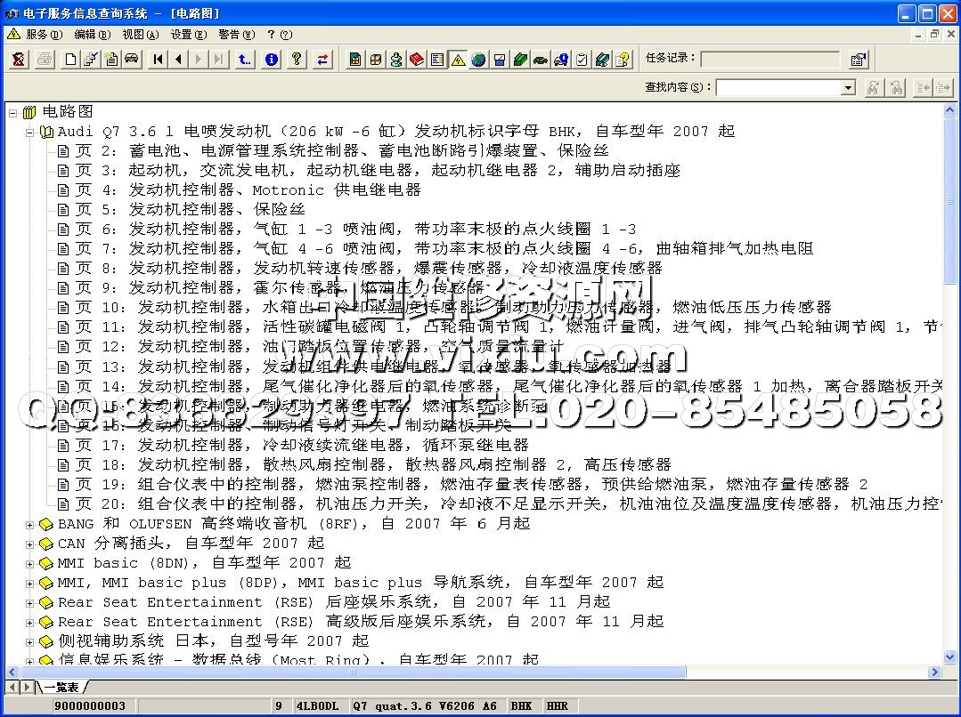Open the 视图 menu
The image size is (961, 717).
pos(140,35)
